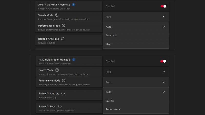Screen dimensions: 205x115
Task: Select Standard from the open dropdown list
Action: (111, 36)
